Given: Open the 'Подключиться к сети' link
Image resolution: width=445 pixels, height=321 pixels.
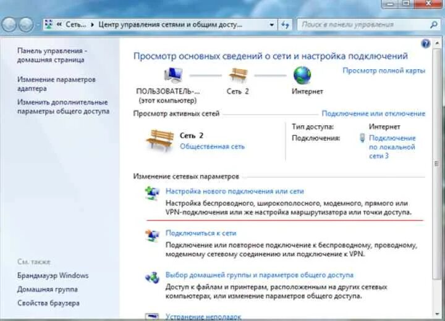Looking at the screenshot, I should tap(201, 233).
